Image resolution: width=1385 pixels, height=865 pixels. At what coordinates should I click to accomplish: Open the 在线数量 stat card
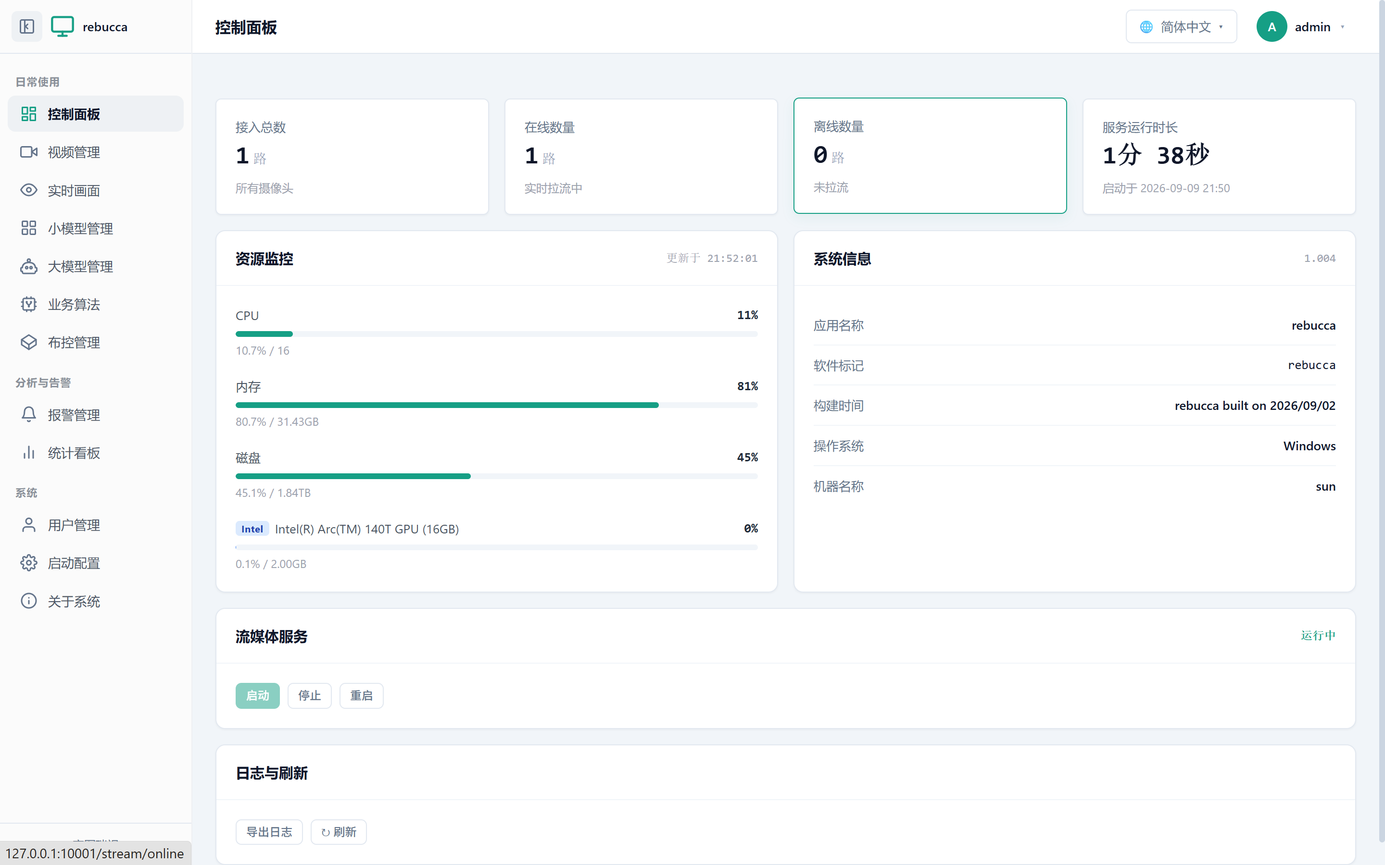(x=641, y=156)
